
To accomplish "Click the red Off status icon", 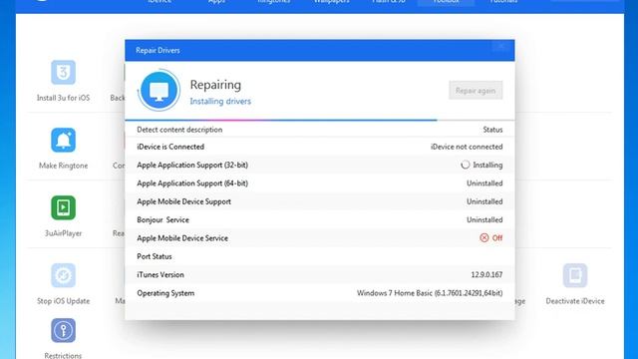I will 483,237.
